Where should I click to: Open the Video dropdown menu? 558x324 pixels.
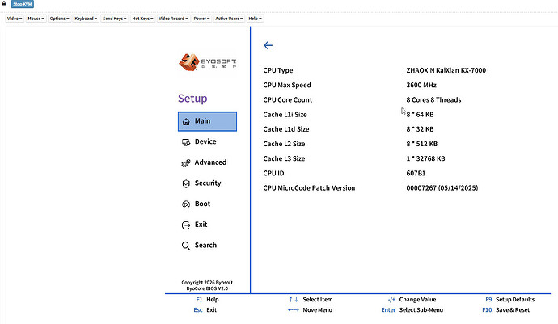pyautogui.click(x=15, y=19)
